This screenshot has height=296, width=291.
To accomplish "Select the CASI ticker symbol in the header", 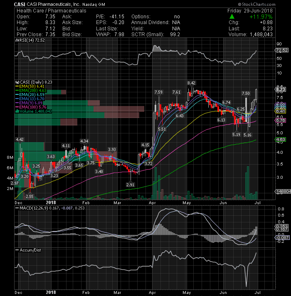I will 20,4.
